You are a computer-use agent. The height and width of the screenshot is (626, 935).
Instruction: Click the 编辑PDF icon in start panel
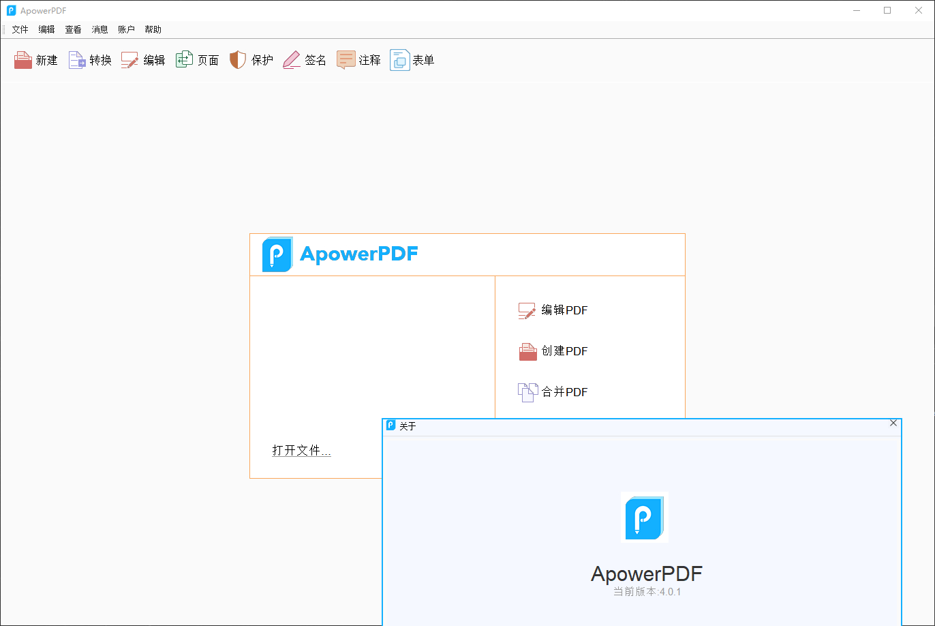527,311
